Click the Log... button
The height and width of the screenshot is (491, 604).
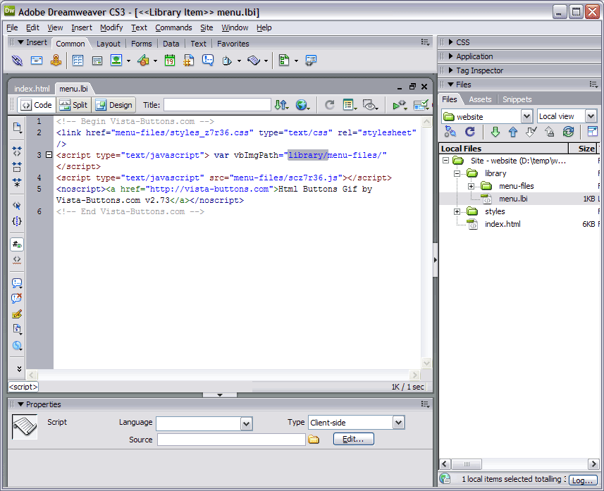pos(582,480)
